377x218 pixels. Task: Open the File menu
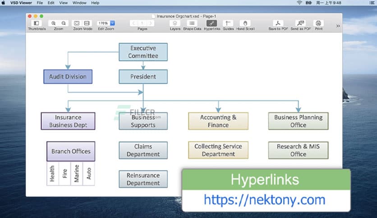pyautogui.click(x=40, y=3)
